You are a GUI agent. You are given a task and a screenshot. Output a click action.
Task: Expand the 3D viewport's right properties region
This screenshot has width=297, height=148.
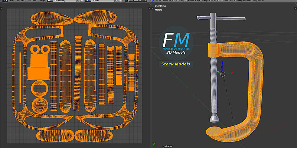coord(296,8)
